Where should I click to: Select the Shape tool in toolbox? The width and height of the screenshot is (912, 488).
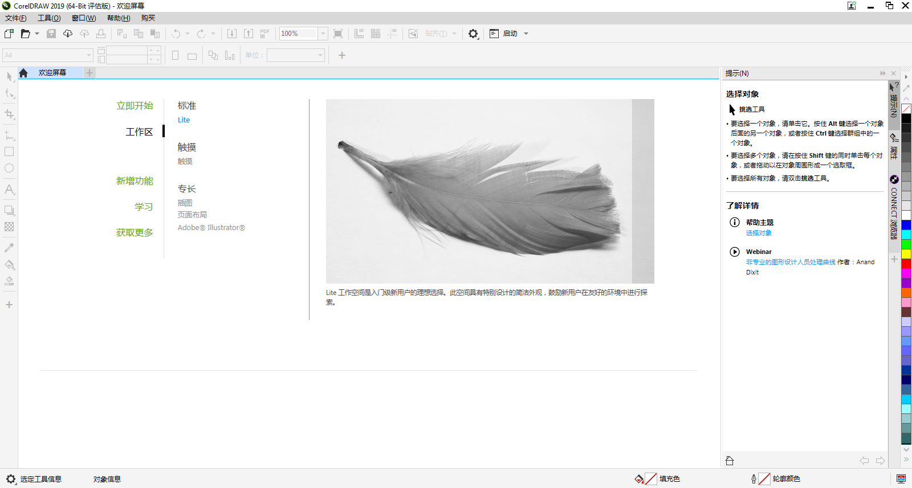click(x=9, y=93)
